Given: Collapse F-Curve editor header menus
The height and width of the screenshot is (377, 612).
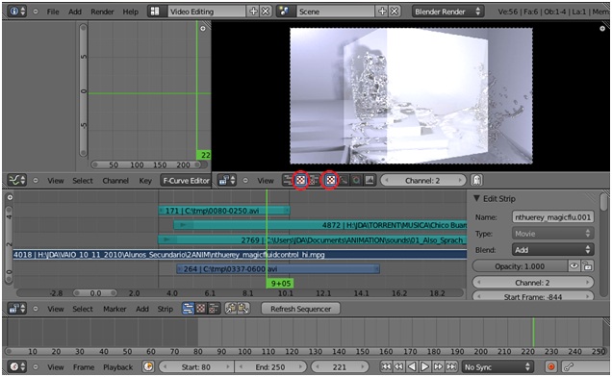Looking at the screenshot, I should [x=36, y=180].
